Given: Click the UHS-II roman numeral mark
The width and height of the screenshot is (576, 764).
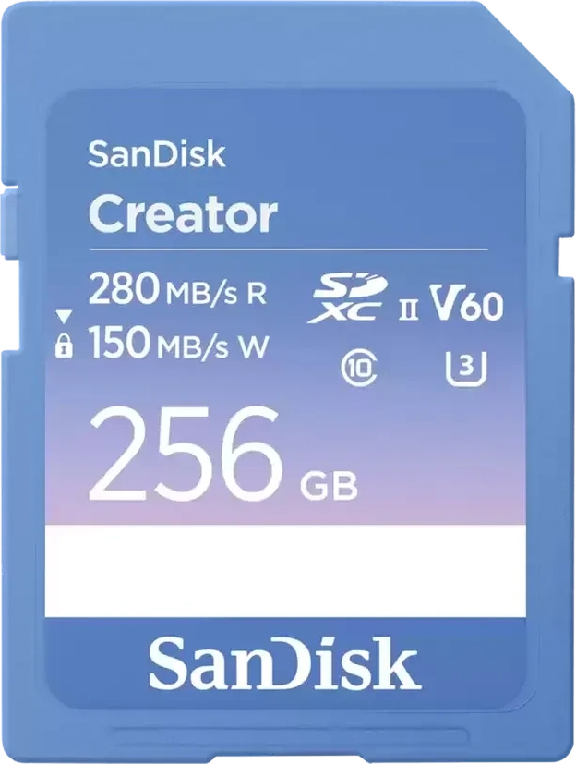Looking at the screenshot, I should coord(408,310).
